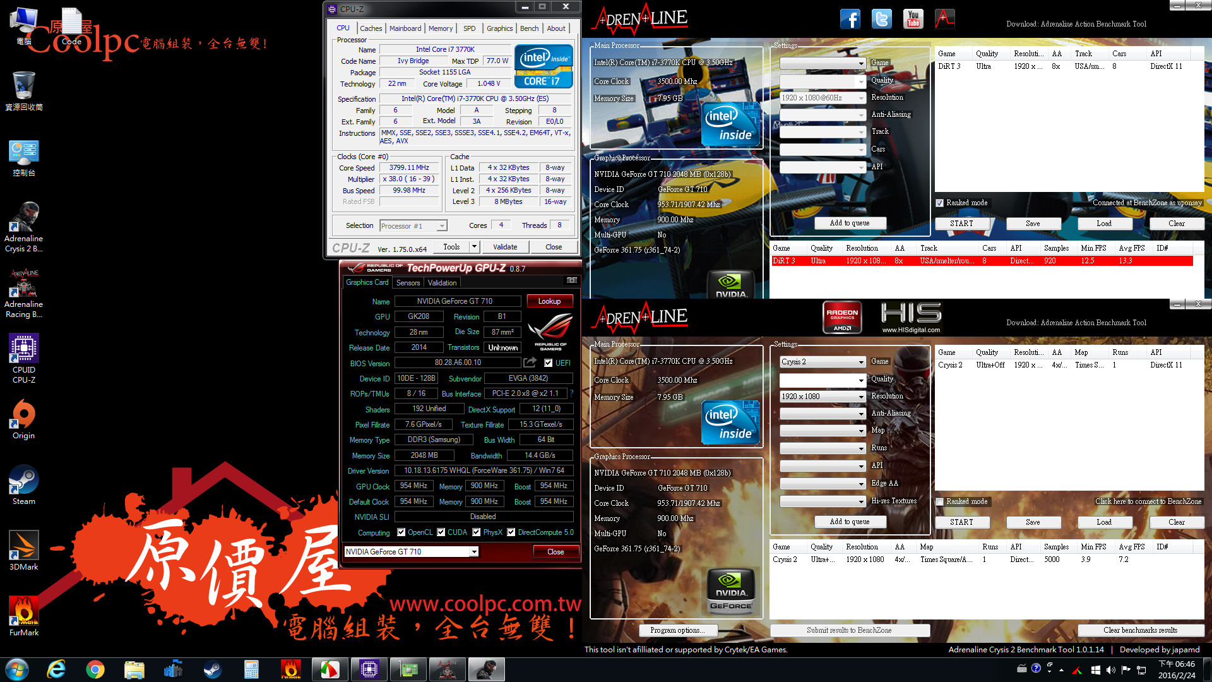The image size is (1212, 682).
Task: Click the Radeon Graphics AMD logo
Action: tap(842, 317)
